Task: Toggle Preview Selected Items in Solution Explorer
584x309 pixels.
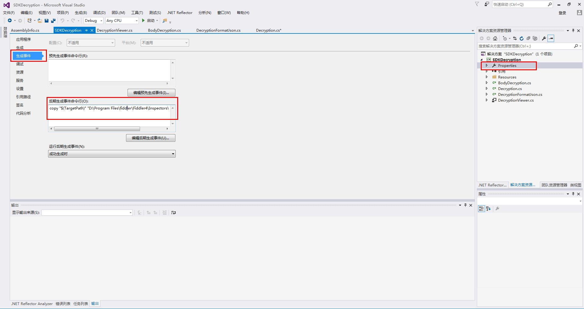Action: click(551, 38)
